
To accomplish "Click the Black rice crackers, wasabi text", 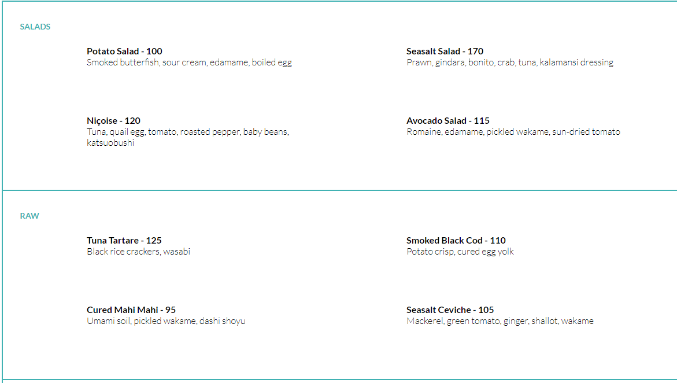I will pos(139,252).
